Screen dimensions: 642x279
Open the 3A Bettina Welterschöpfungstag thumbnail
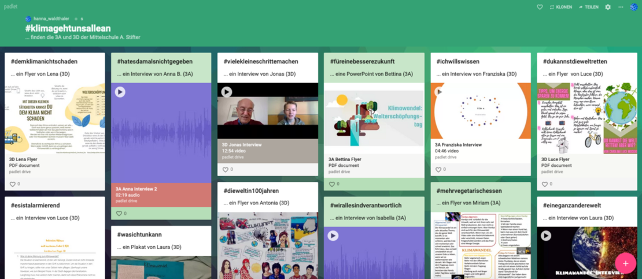tap(374, 118)
